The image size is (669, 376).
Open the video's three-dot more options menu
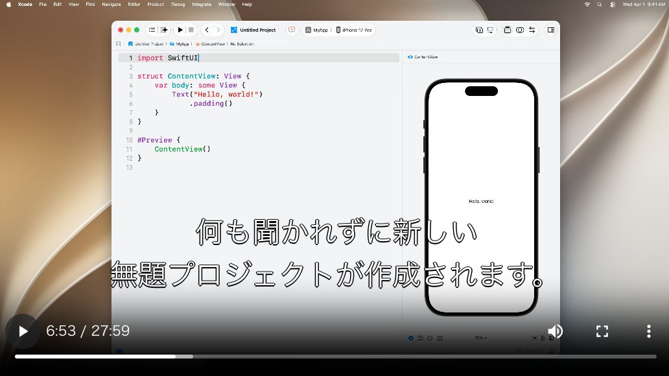(648, 331)
